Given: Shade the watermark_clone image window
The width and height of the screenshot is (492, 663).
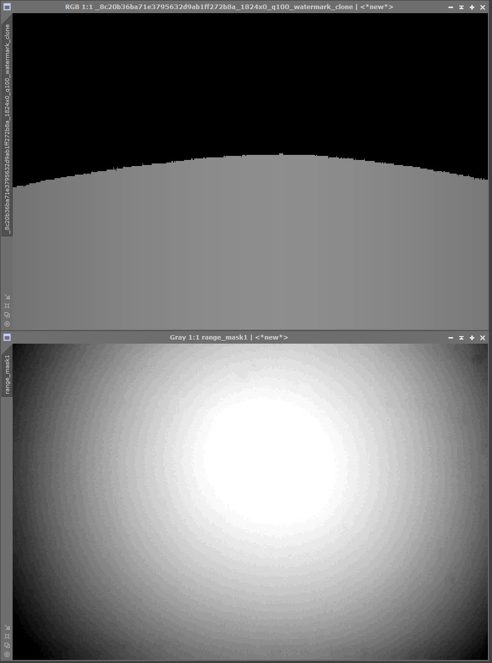Looking at the screenshot, I should pos(461,7).
